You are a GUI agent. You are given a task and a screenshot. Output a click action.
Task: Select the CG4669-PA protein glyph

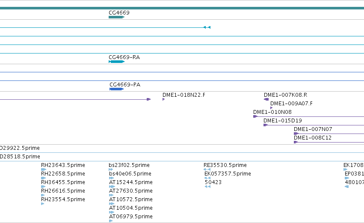(116, 89)
